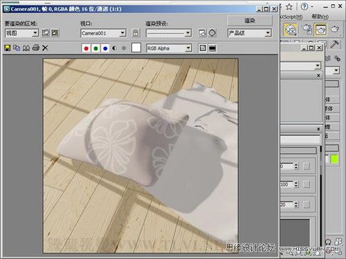Open render setup teapot icon
The height and width of the screenshot is (259, 346).
[307, 29]
